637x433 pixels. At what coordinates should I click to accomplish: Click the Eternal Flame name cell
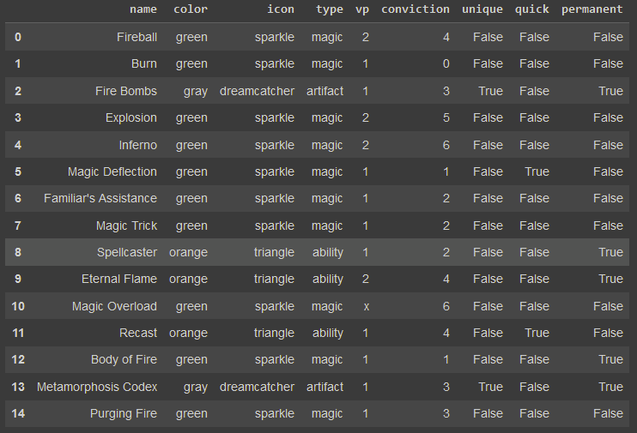coord(119,279)
